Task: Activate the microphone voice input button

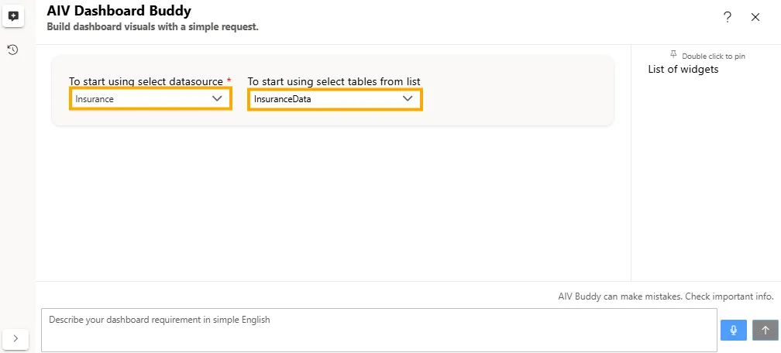Action: pos(733,330)
